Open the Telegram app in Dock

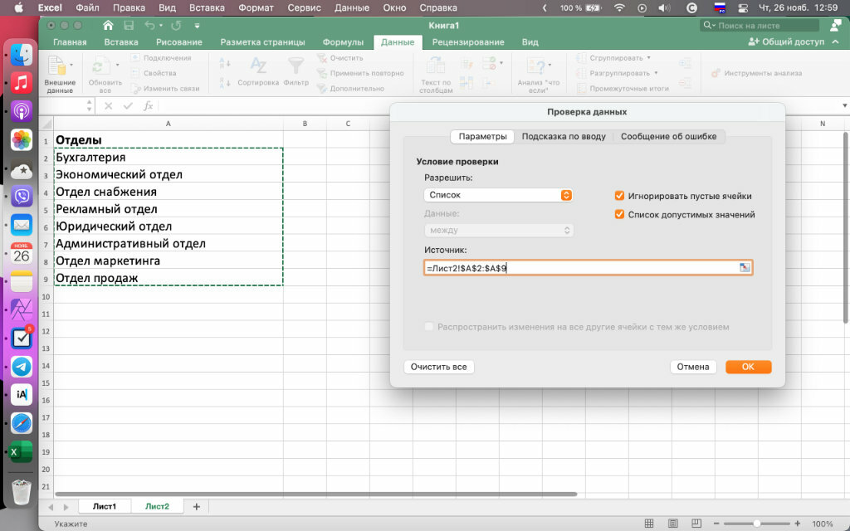point(22,366)
